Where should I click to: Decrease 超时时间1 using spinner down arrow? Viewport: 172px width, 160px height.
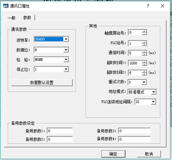point(144,64)
